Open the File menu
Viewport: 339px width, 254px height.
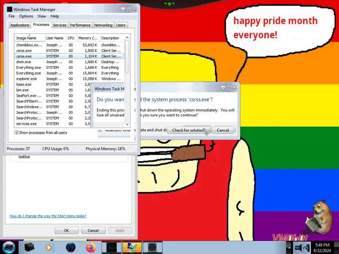12,16
